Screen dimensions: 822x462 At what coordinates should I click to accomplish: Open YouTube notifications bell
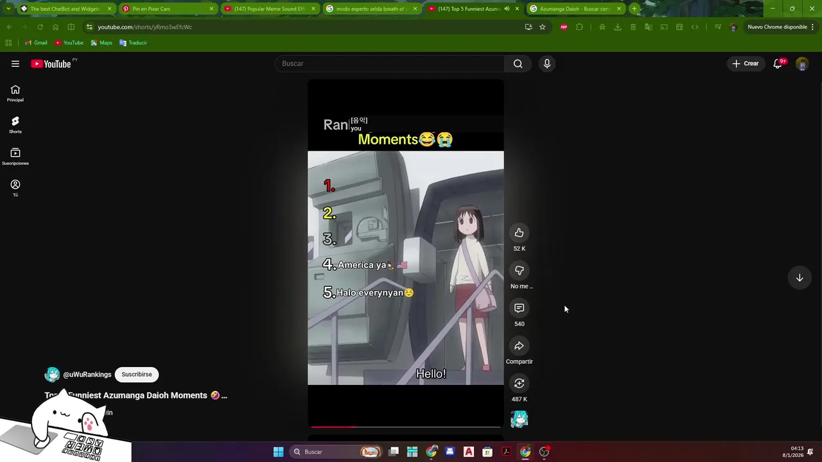[778, 64]
